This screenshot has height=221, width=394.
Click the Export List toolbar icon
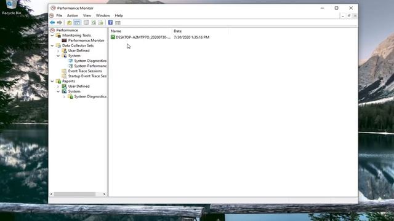101,23
